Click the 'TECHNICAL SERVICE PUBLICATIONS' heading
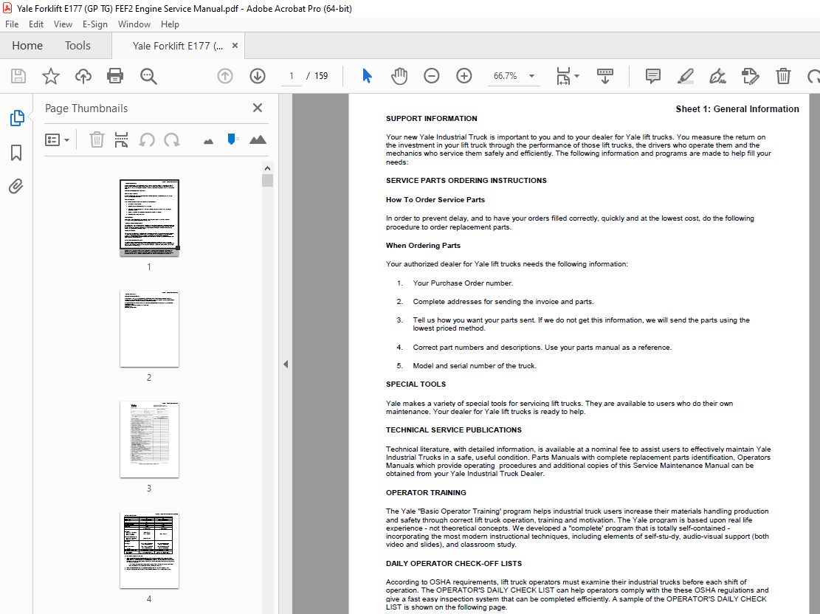 (x=453, y=430)
